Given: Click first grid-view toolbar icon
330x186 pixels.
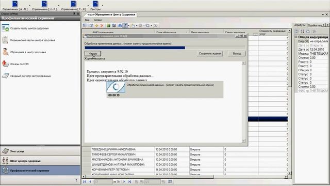Looking at the screenshot, I should click(85, 25).
